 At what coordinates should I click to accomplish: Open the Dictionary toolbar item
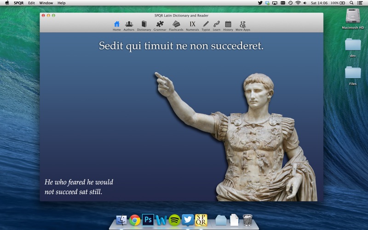(144, 26)
